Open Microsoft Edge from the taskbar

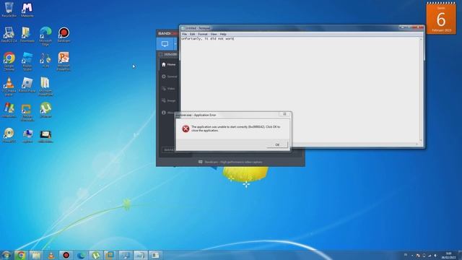[81, 255]
